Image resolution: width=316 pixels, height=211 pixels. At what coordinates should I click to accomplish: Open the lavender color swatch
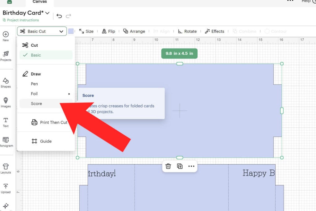[x=71, y=31]
